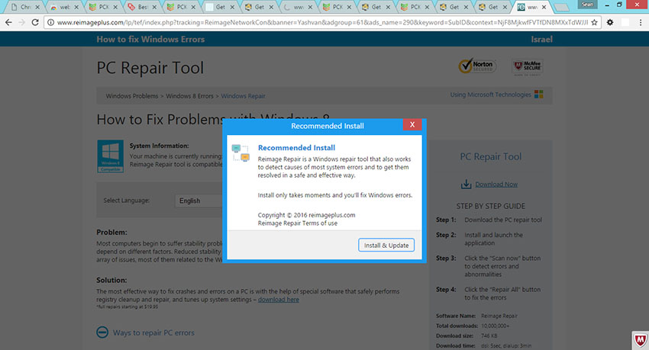649x350 pixels.
Task: Click the Windows 8 Compatible icon
Action: coord(110,156)
